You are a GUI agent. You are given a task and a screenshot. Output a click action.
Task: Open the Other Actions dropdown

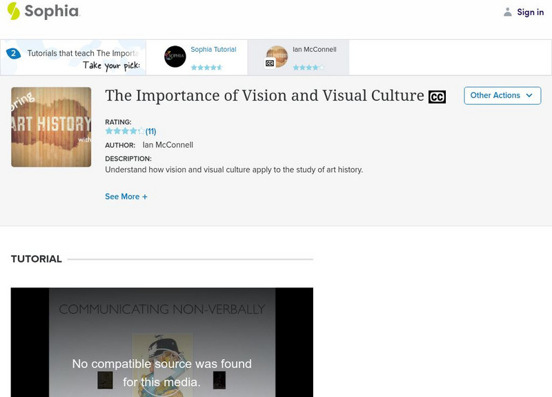tap(502, 95)
